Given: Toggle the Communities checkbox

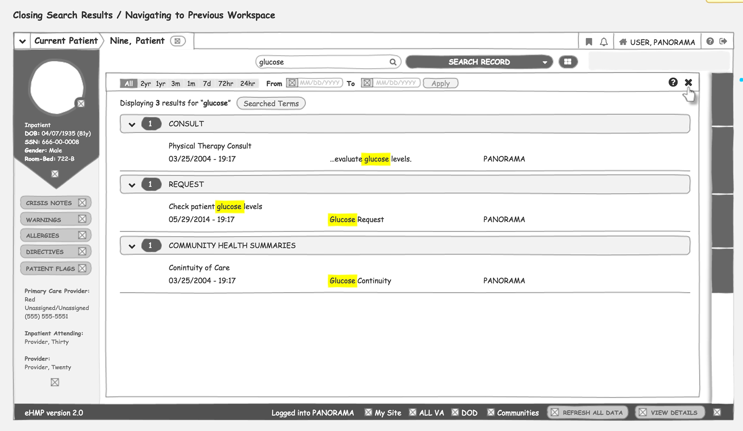Looking at the screenshot, I should coord(491,412).
